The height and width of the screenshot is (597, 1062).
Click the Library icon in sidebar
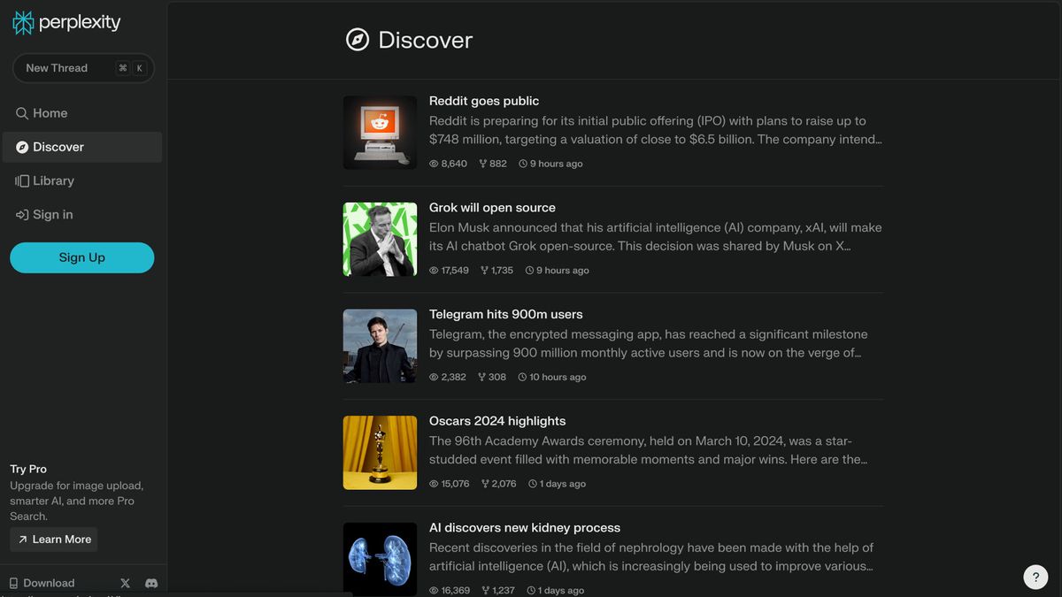(x=22, y=180)
